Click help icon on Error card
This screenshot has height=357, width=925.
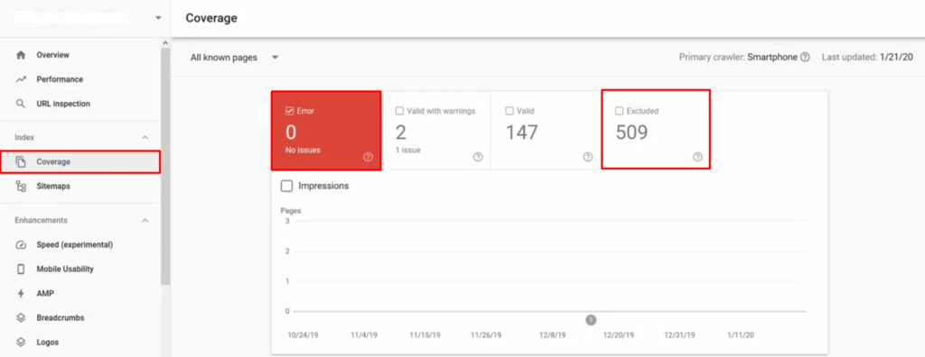(x=369, y=157)
